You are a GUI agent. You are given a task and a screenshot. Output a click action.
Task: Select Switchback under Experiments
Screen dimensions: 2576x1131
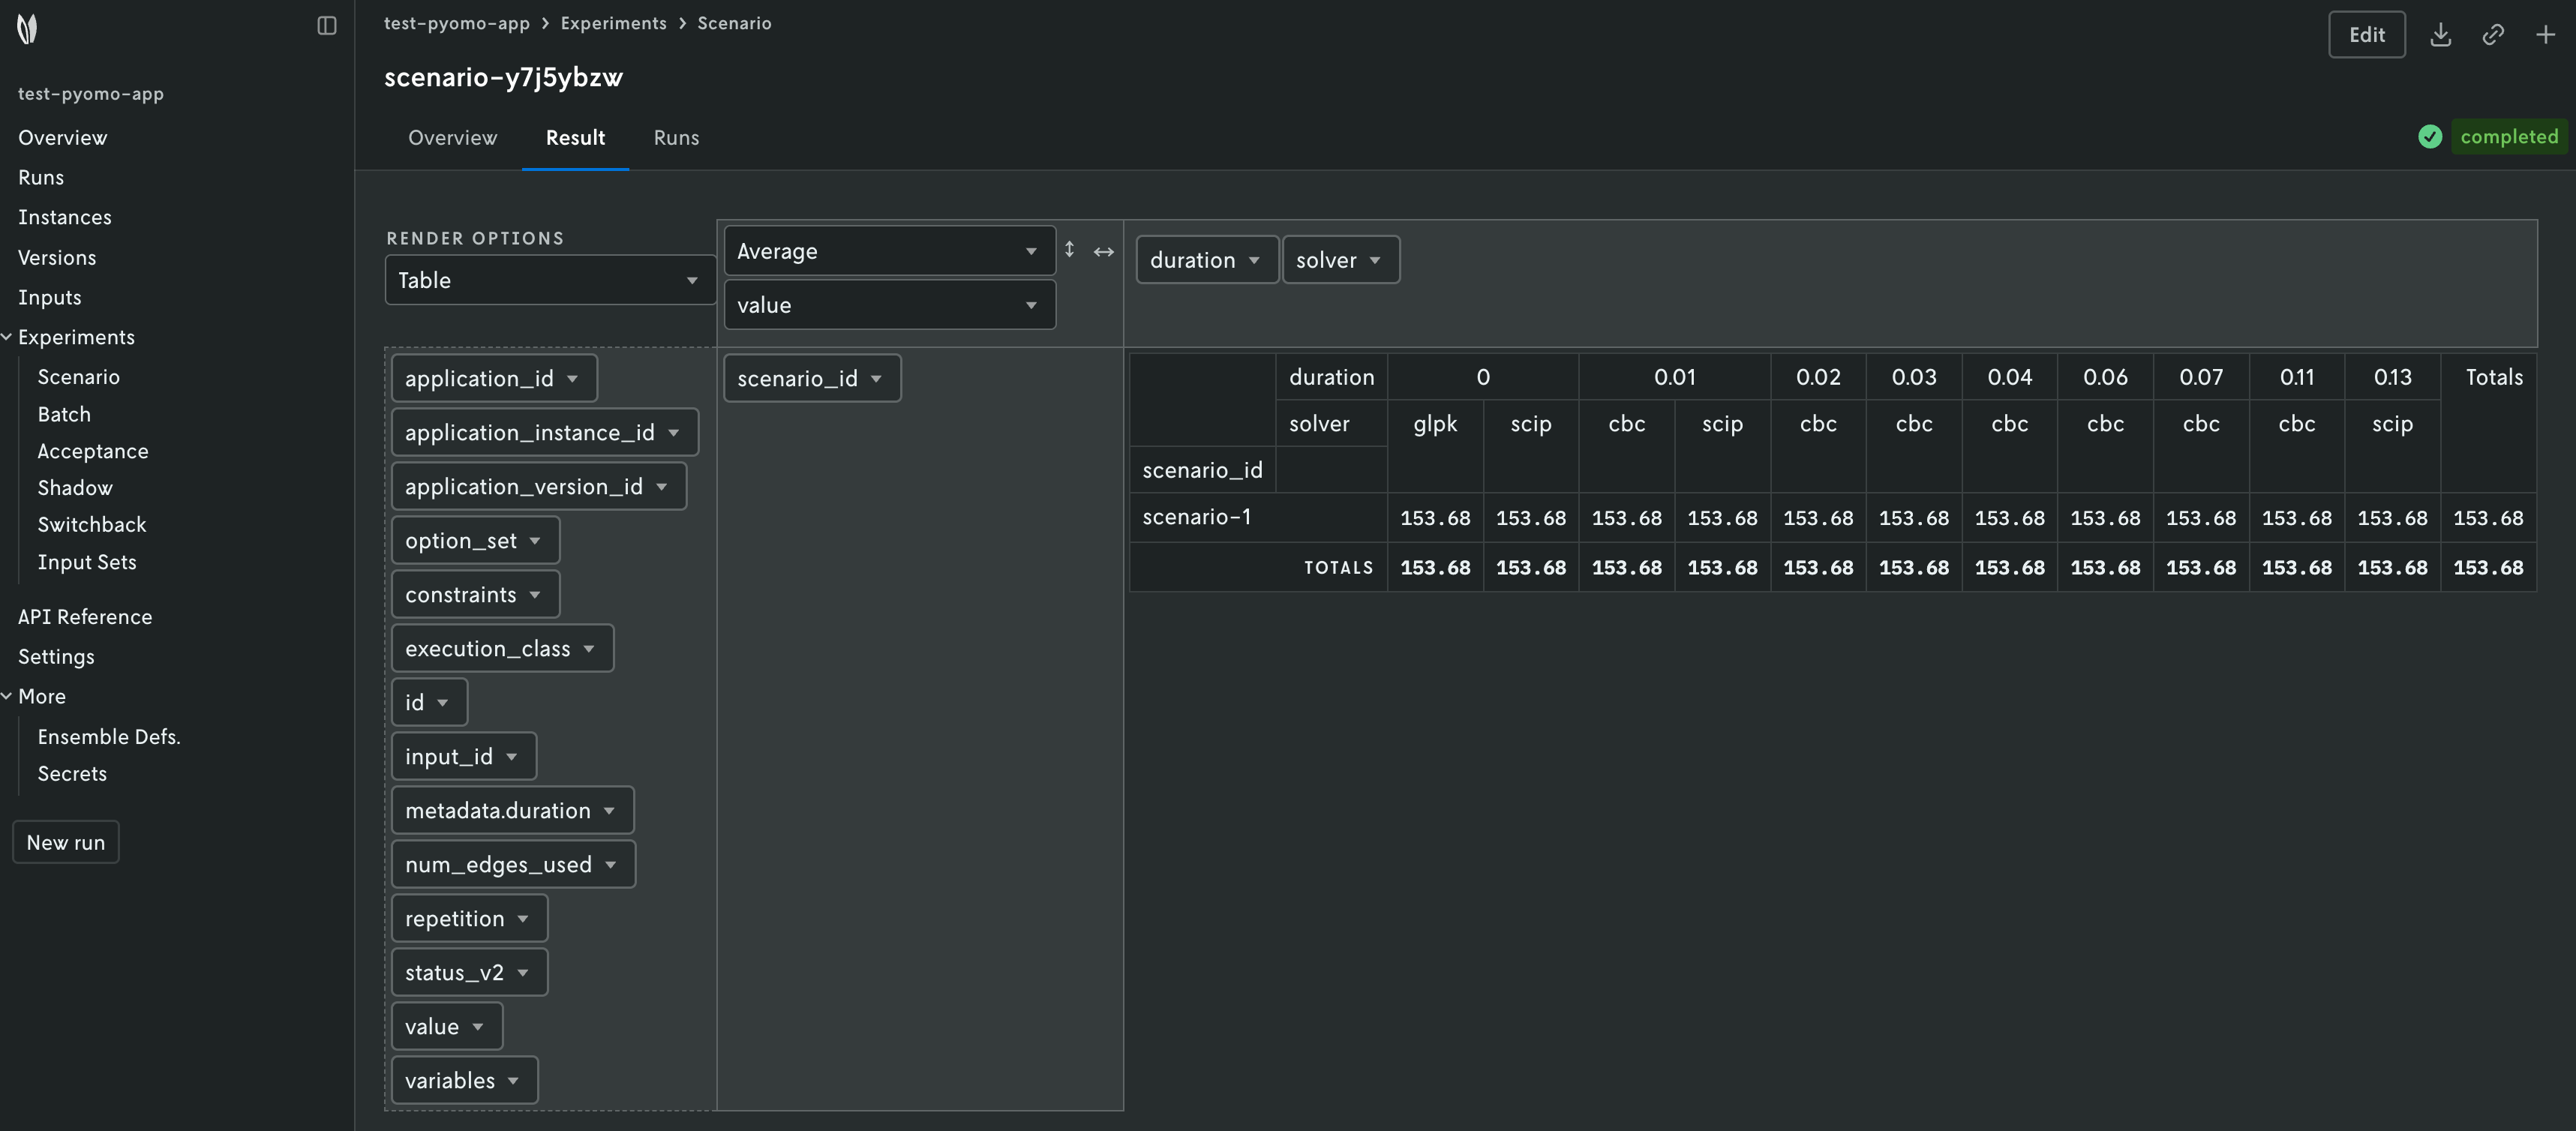point(92,525)
